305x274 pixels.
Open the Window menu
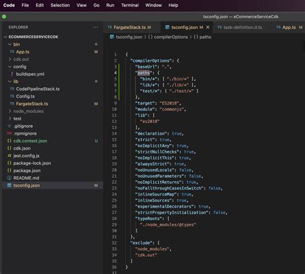tap(153, 5)
